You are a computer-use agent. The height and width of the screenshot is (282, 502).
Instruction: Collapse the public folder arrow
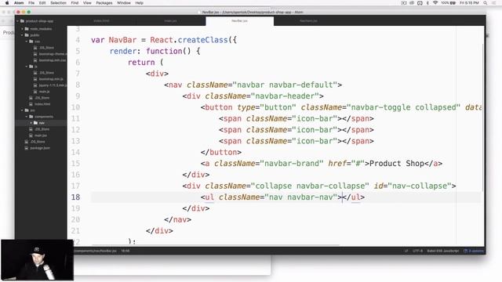pyautogui.click(x=22, y=34)
